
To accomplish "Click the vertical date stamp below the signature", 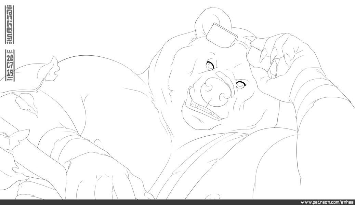I will pos(10,65).
